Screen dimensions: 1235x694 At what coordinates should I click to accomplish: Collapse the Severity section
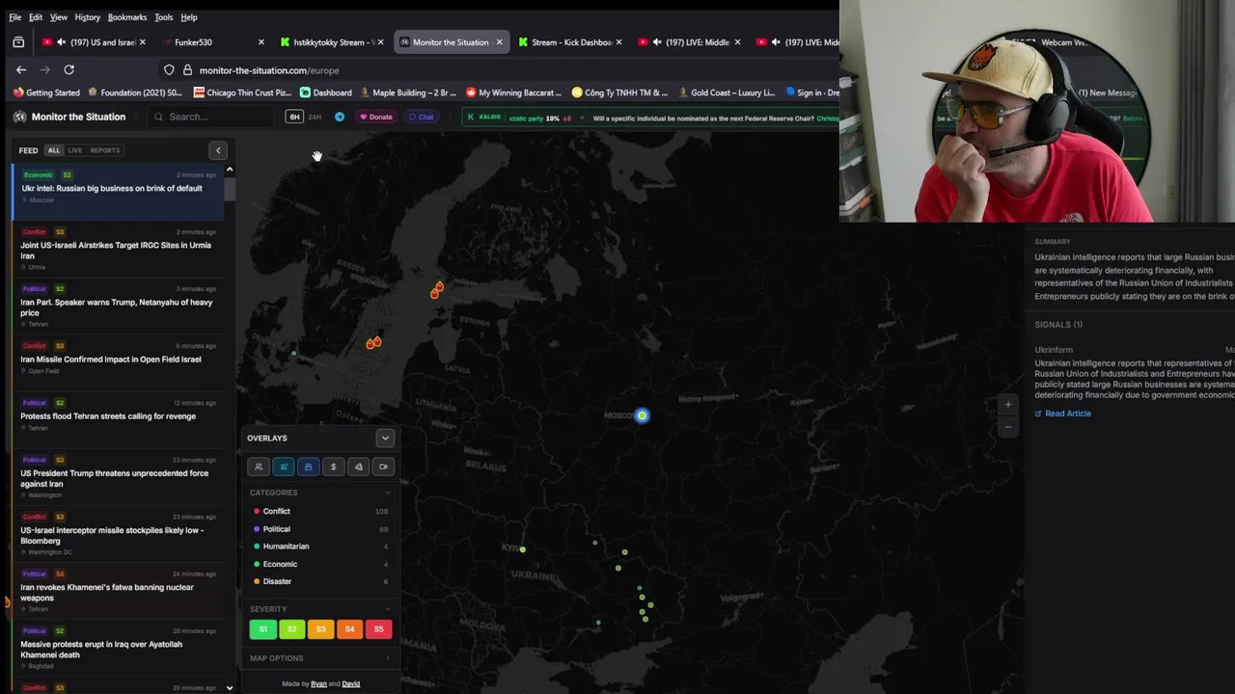388,609
